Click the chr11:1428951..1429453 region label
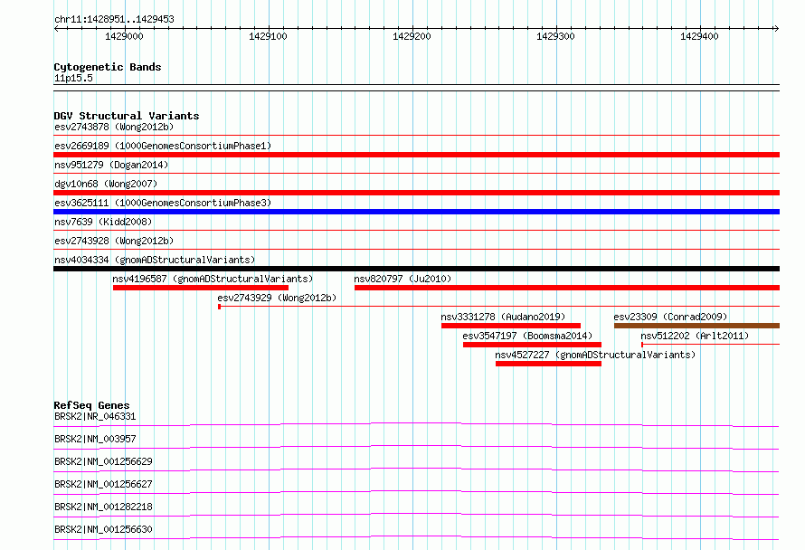 [x=114, y=20]
